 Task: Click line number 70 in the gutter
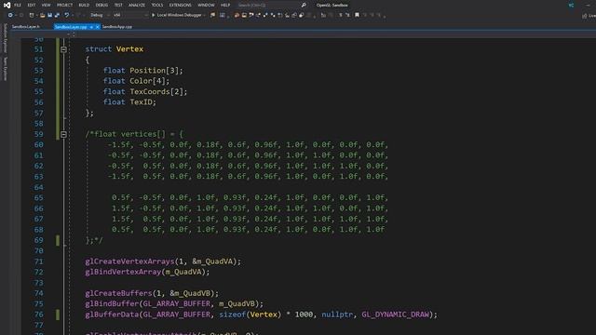[x=38, y=250]
